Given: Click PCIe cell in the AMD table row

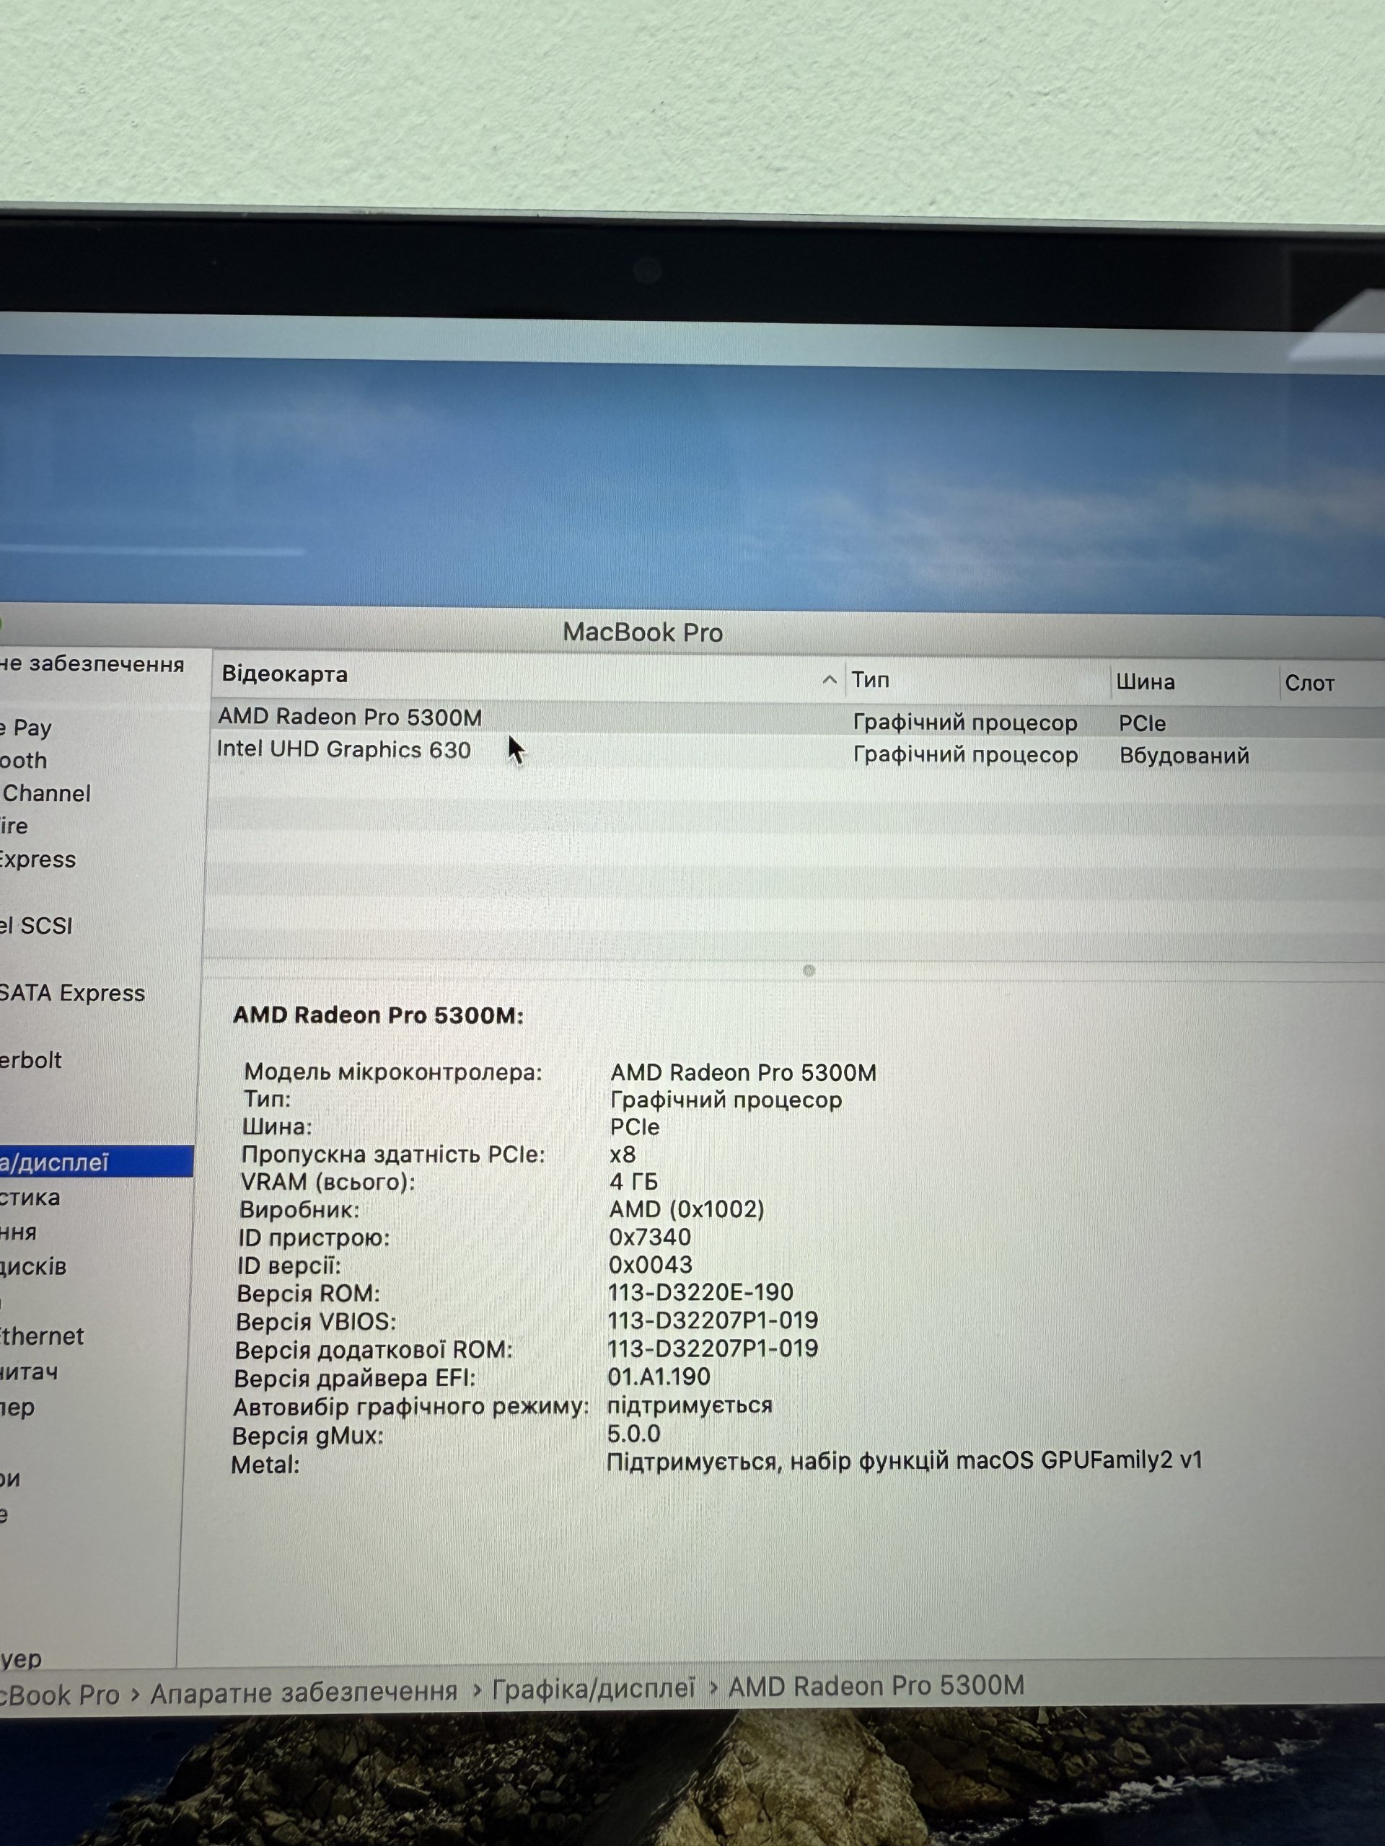Looking at the screenshot, I should pyautogui.click(x=1142, y=723).
